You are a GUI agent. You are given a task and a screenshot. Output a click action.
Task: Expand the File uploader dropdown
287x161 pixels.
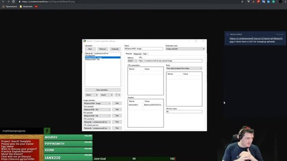coord(97,116)
